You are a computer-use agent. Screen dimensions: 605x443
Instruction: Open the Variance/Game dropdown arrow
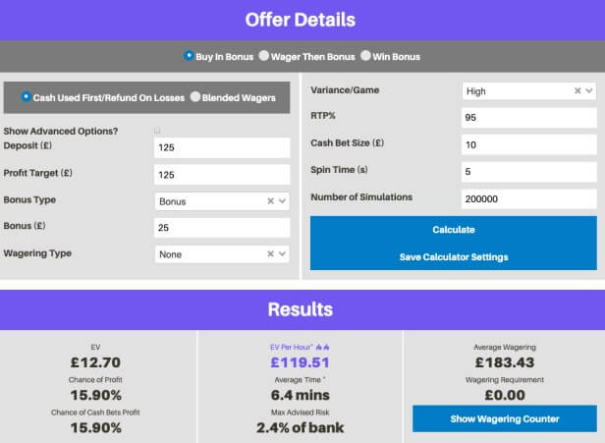589,91
